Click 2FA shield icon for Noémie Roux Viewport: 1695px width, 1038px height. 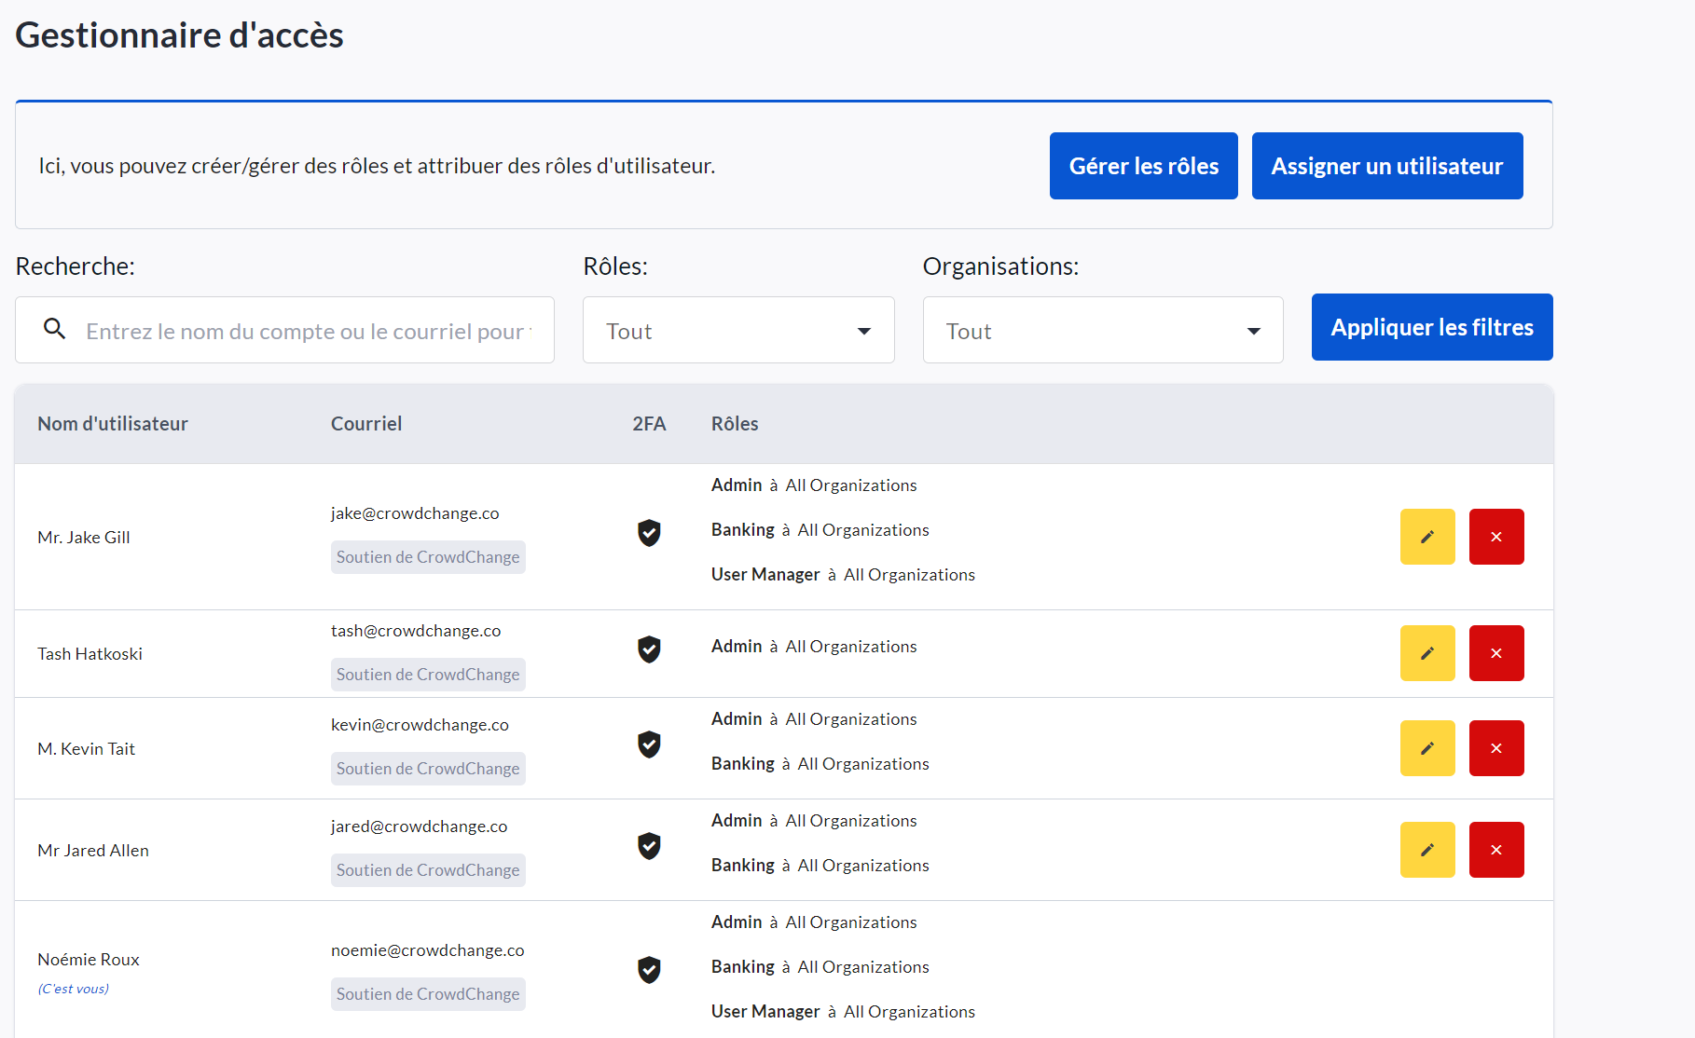click(x=649, y=970)
